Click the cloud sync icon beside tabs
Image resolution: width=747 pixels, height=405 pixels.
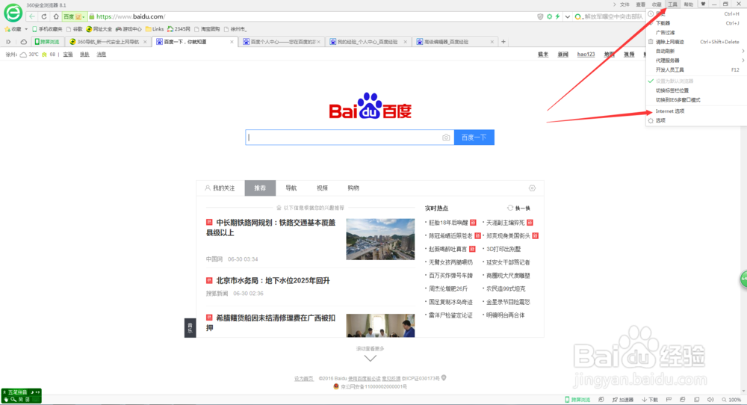coord(23,42)
